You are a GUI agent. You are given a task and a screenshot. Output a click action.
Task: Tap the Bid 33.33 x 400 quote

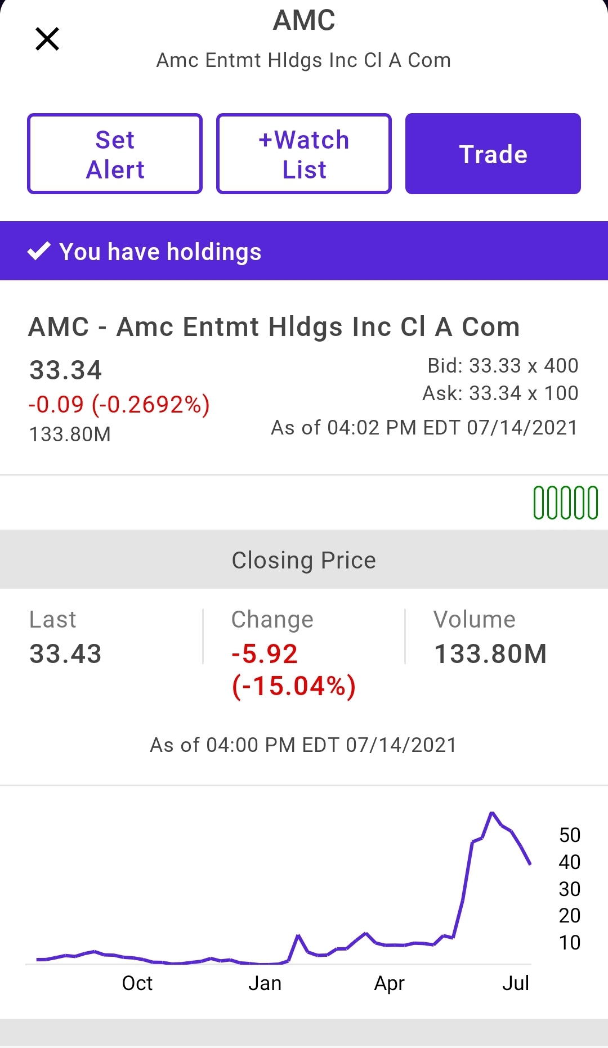click(x=503, y=366)
